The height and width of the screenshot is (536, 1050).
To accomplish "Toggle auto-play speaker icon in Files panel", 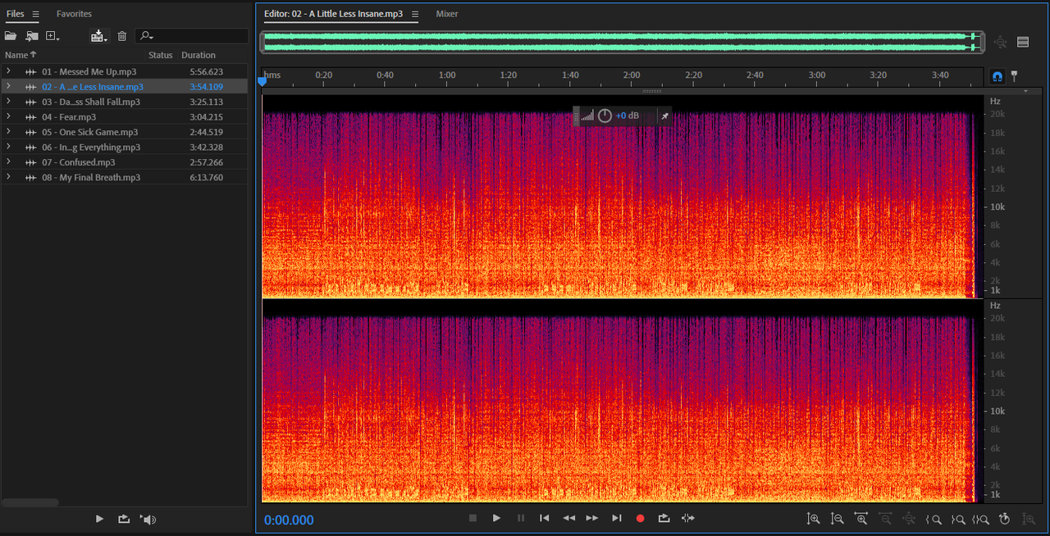I will [148, 519].
